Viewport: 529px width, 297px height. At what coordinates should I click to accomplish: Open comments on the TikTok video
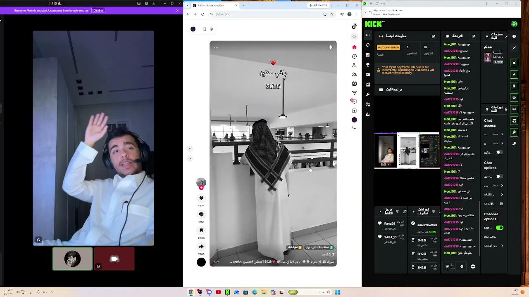click(201, 214)
